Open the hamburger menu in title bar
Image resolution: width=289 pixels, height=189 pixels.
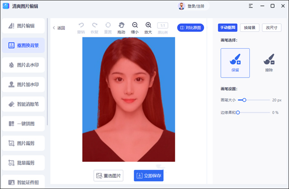(x=250, y=6)
